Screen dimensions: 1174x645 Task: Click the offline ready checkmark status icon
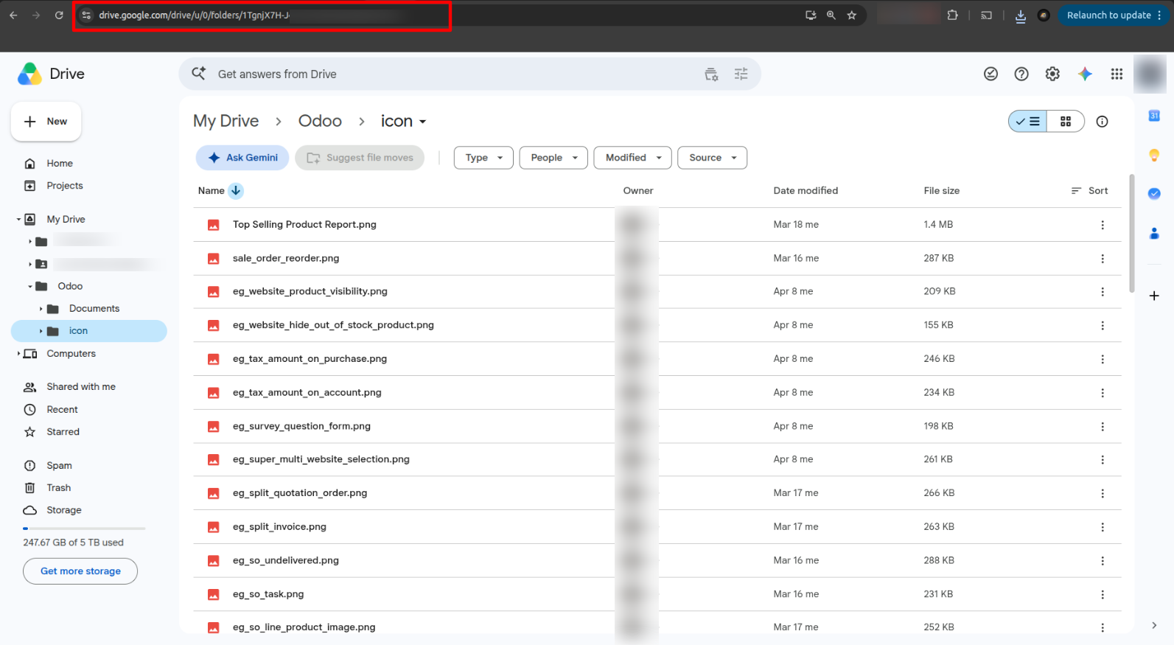(990, 74)
